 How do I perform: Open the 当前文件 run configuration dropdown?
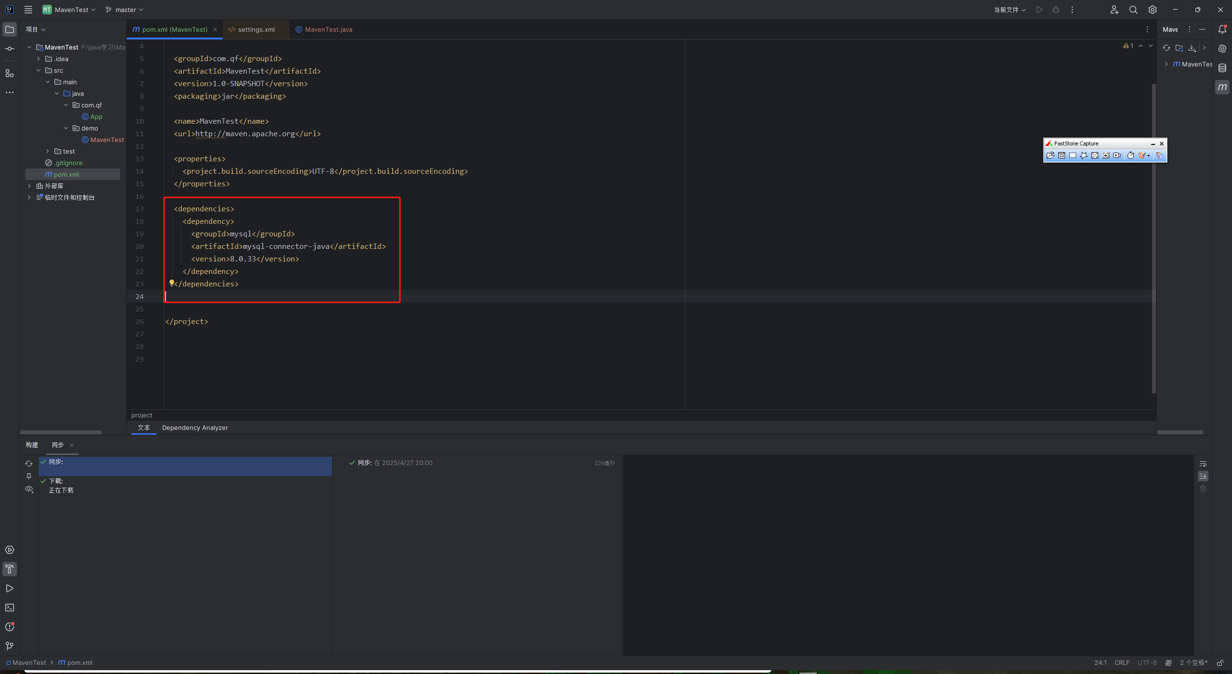(1009, 10)
